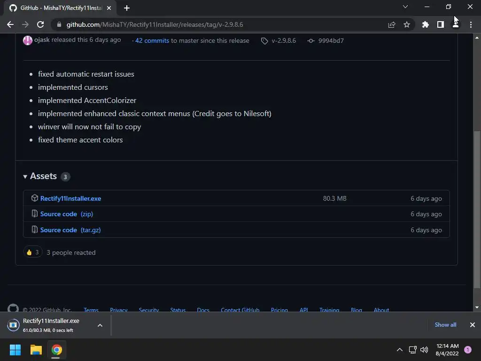
Task: Open the Windows Start menu
Action: [15, 350]
